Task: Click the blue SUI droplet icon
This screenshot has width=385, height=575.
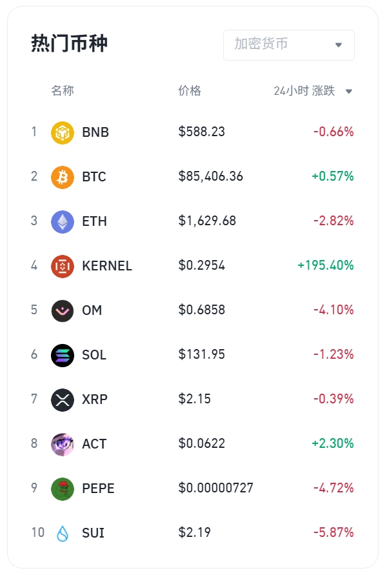Action: click(63, 533)
